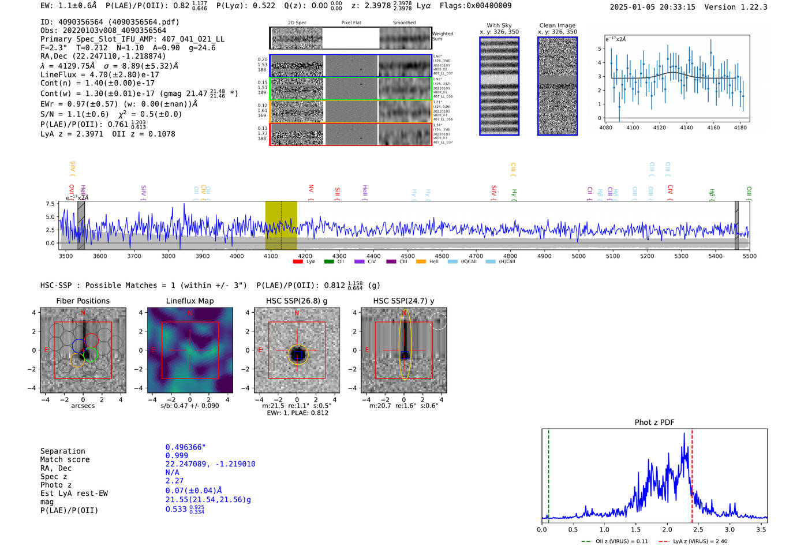Open the HSC SSP(24.7) y cutout
The height and width of the screenshot is (550, 808).
[403, 350]
